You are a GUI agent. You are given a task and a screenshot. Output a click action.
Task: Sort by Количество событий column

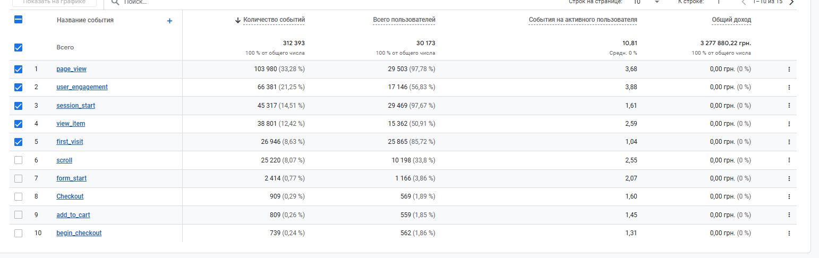[274, 20]
